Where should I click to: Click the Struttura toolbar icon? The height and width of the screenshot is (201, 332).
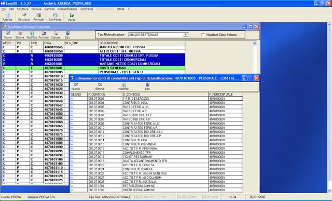click(x=24, y=17)
